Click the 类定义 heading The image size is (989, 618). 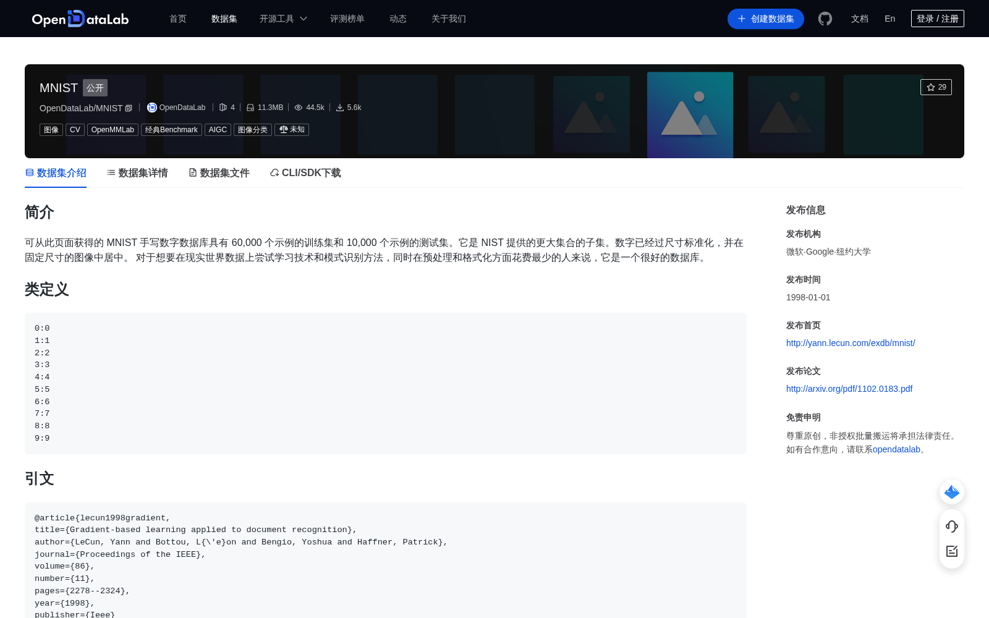click(47, 289)
